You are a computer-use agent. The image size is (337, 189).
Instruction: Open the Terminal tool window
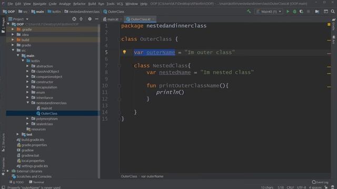[x=36, y=182]
